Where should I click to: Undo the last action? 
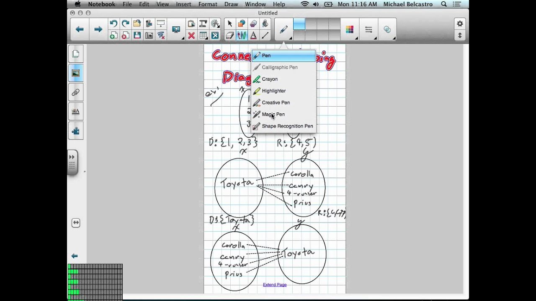pyautogui.click(x=113, y=24)
